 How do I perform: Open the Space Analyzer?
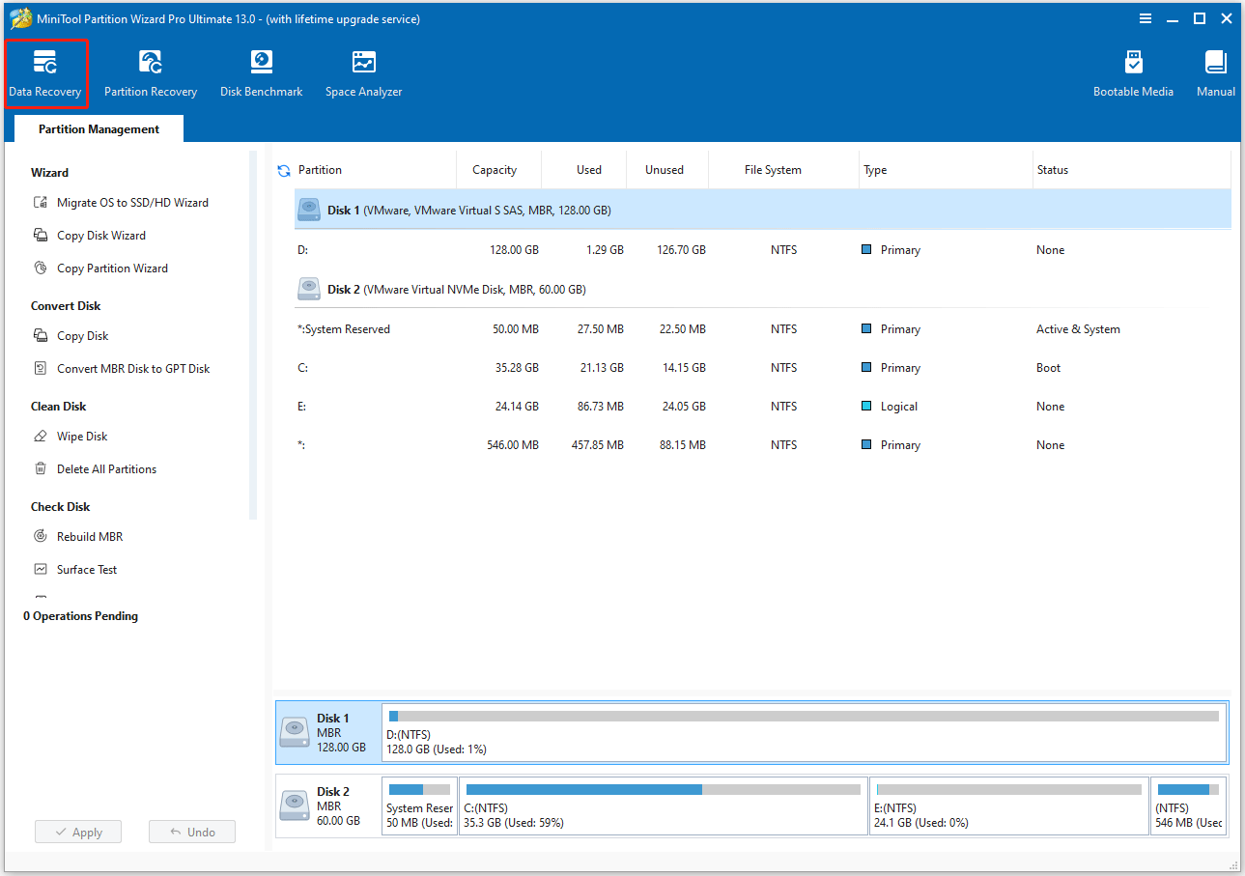363,72
